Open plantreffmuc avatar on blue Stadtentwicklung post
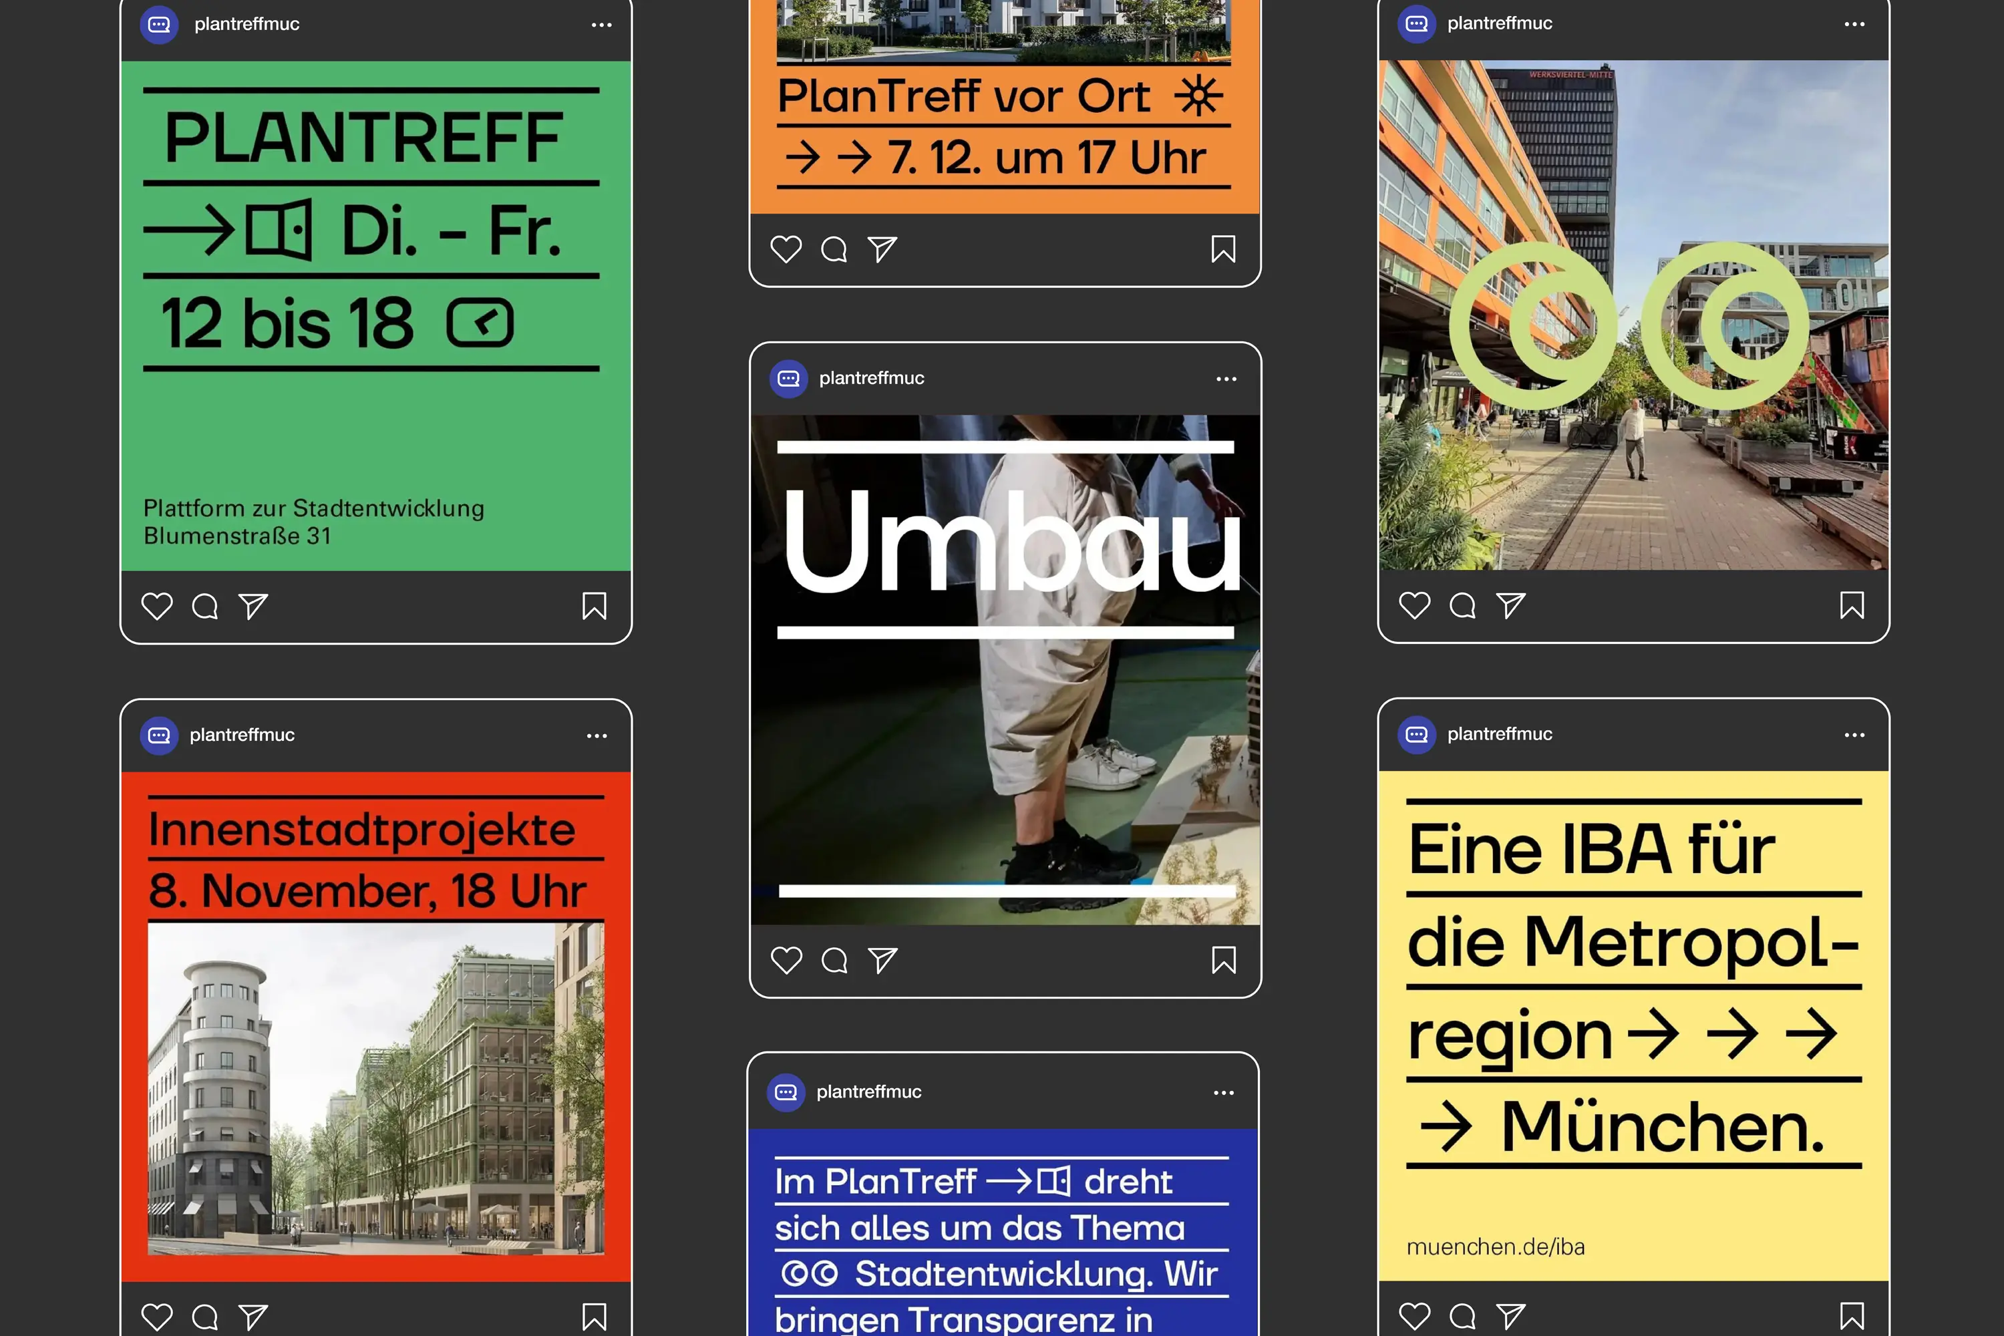This screenshot has height=1336, width=2004. point(786,1092)
